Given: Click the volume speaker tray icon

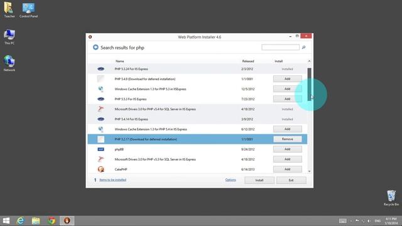Looking at the screenshot, I should (369, 221).
